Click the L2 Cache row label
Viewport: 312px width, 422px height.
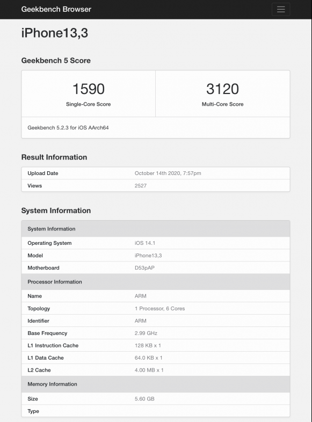coord(39,370)
